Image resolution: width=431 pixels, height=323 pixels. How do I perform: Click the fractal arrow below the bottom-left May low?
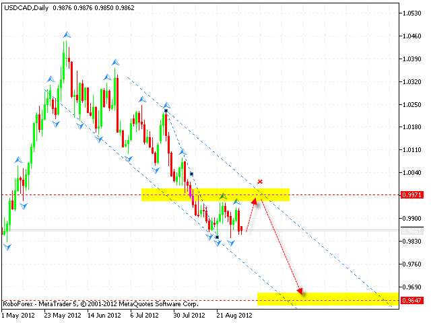[x=7, y=247]
